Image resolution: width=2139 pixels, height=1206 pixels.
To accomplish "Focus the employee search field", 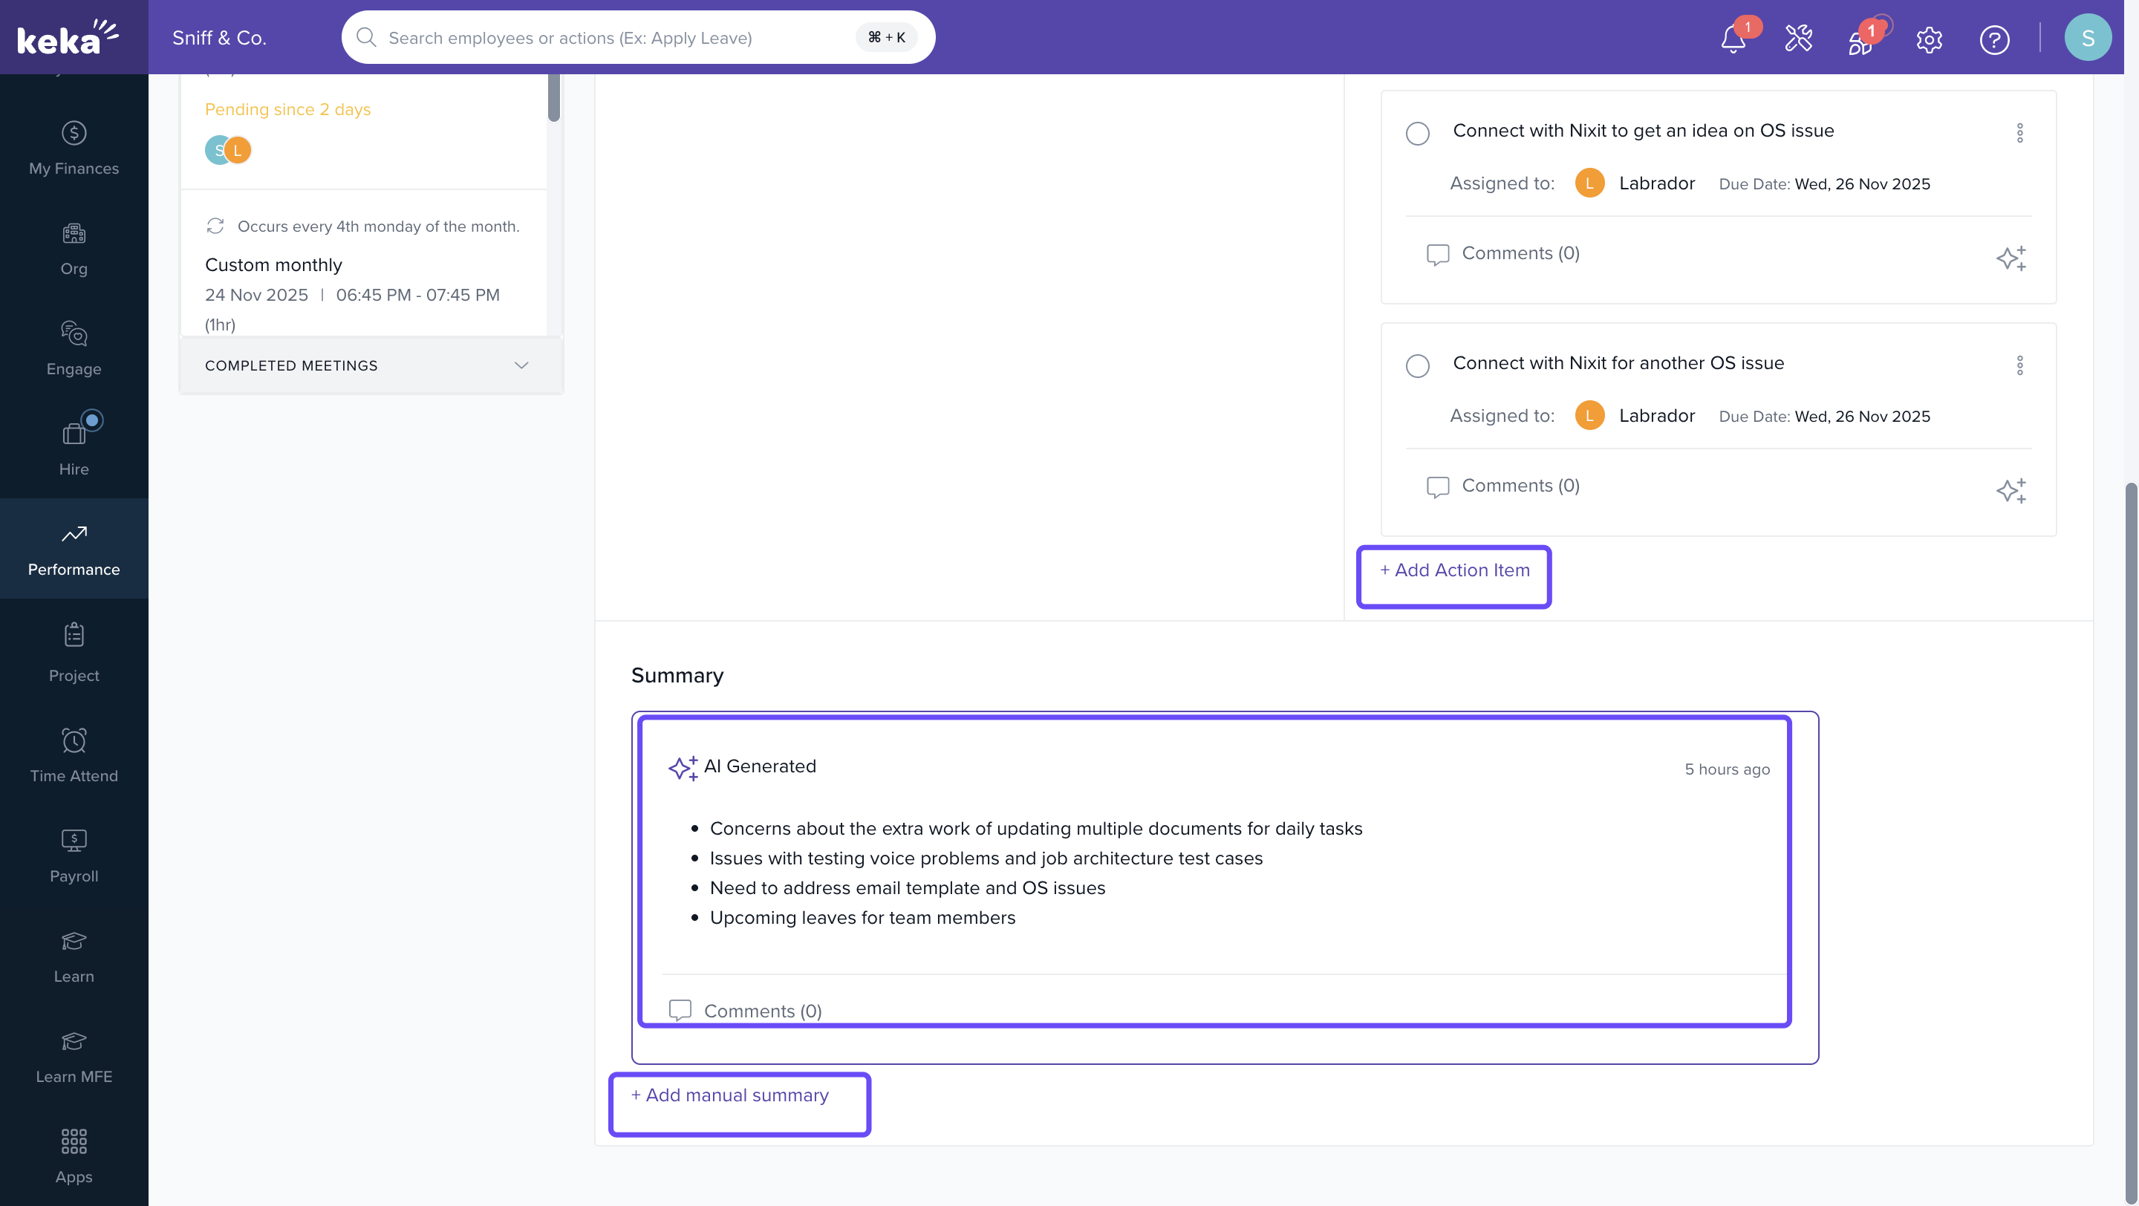I will pyautogui.click(x=614, y=37).
